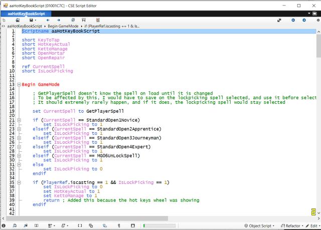Viewport: 321px width, 230px height.
Task: Collapse the Begin GameMode block on line 13
Action: pos(19,85)
